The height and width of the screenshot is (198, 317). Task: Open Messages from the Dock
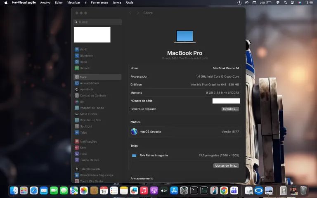64,191
